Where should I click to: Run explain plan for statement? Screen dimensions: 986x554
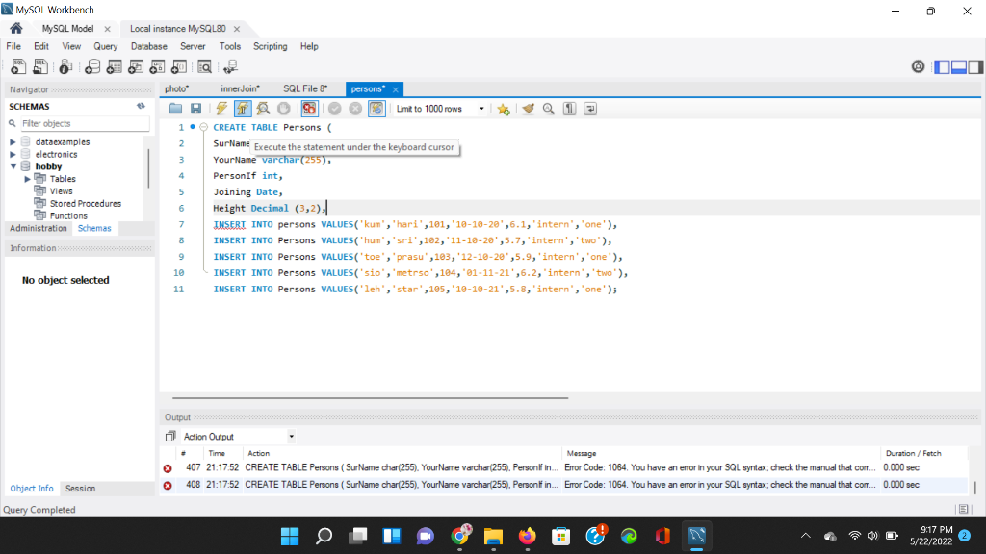tap(264, 109)
